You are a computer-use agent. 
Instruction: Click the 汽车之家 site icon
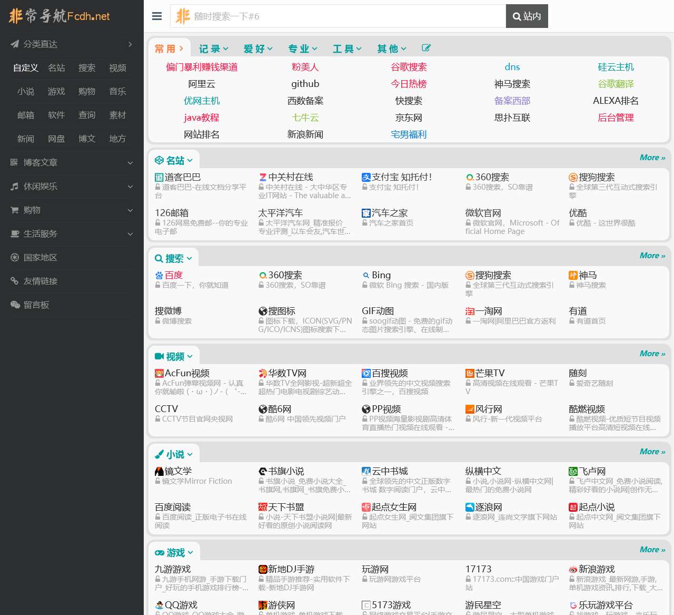coord(366,213)
